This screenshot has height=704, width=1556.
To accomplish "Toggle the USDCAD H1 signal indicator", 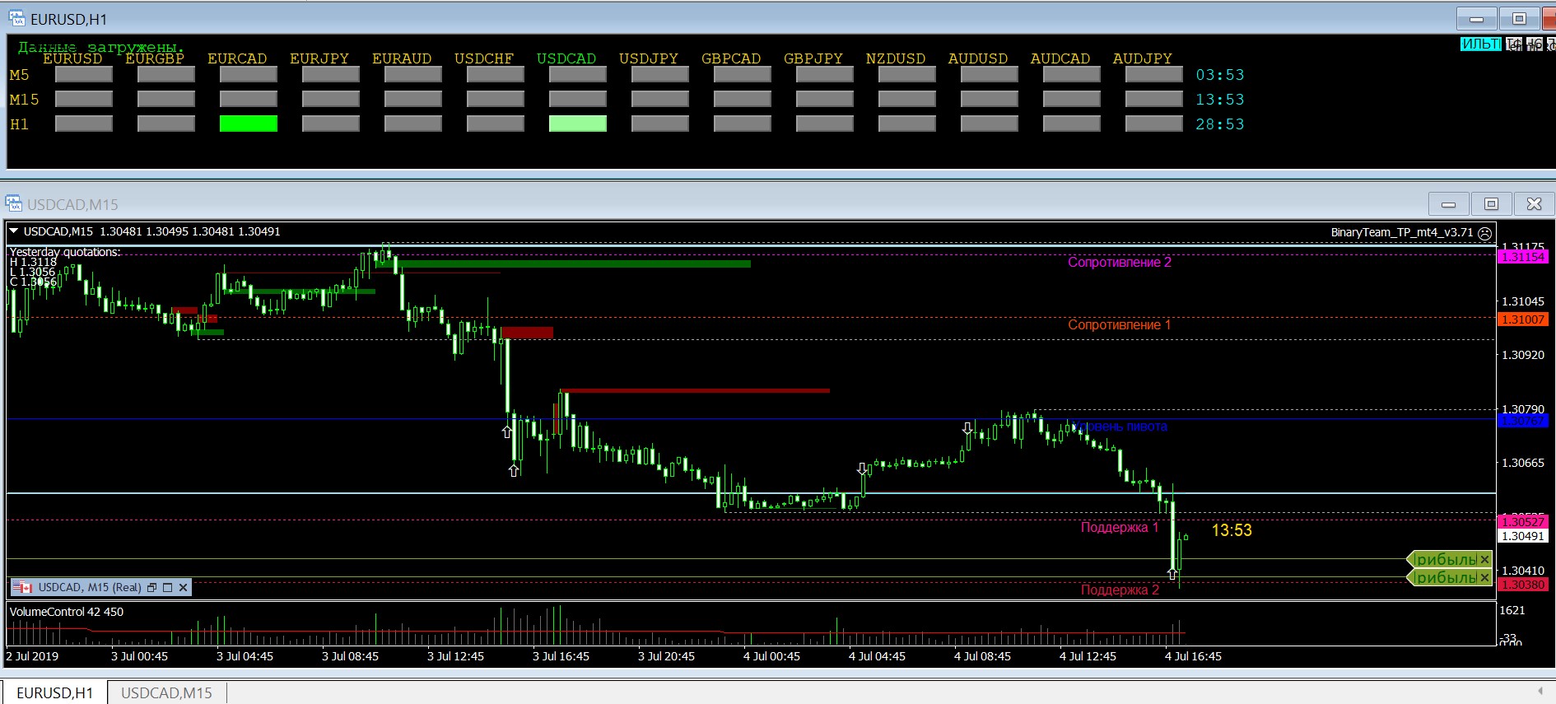I will click(577, 124).
